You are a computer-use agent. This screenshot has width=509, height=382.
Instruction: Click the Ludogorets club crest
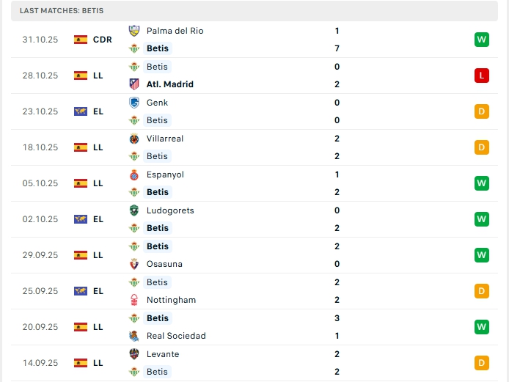point(133,210)
